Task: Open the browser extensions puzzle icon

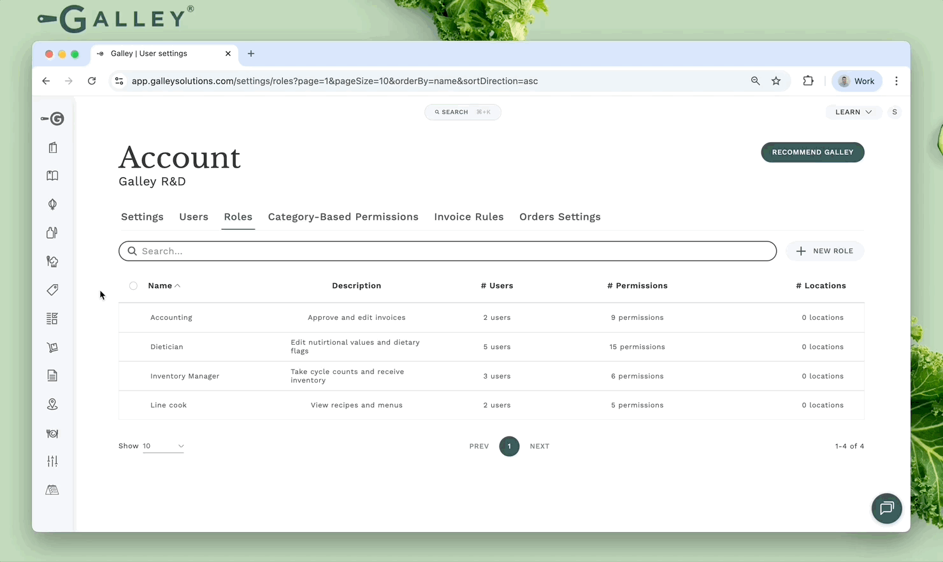Action: 808,81
